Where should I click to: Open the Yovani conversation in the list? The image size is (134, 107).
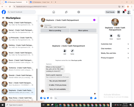(18, 54)
